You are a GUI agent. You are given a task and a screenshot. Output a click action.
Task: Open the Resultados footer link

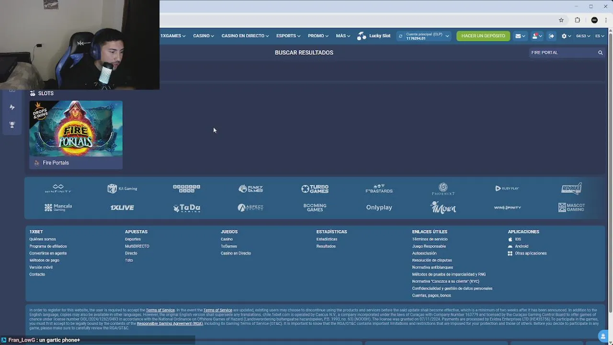click(326, 246)
